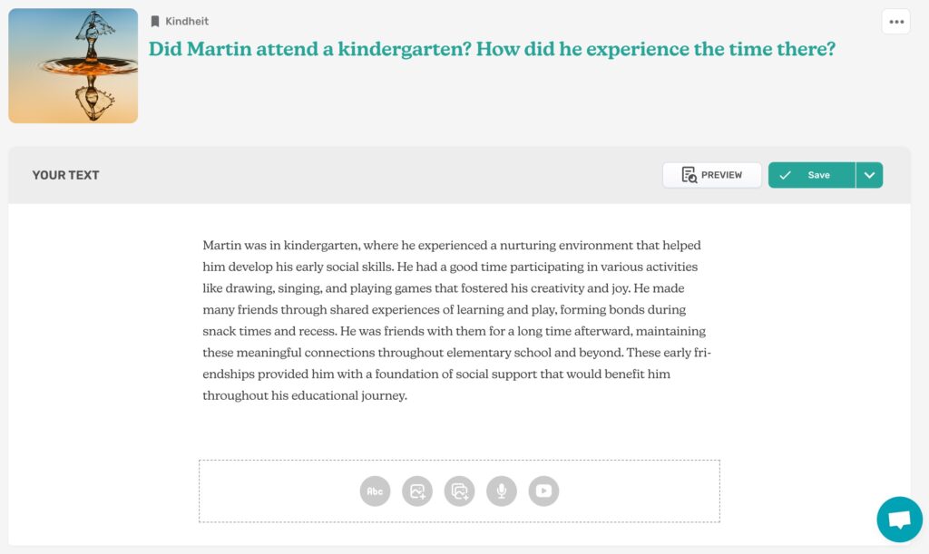
Task: Click the kindergarten question title
Action: coord(492,49)
